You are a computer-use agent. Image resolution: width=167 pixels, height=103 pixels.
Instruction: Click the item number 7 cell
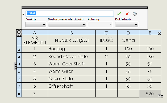pos(35,94)
